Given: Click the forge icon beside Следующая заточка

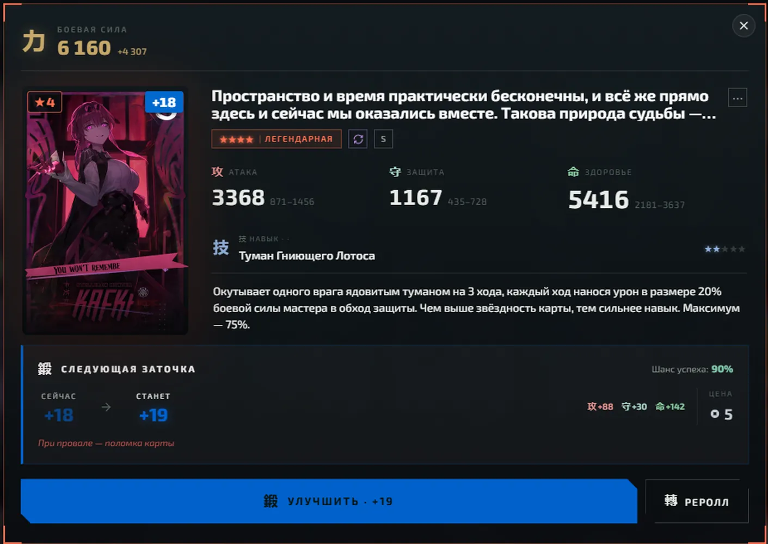Looking at the screenshot, I should click(45, 369).
